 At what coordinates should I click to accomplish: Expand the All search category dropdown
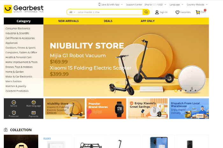pyautogui.click(x=72, y=12)
